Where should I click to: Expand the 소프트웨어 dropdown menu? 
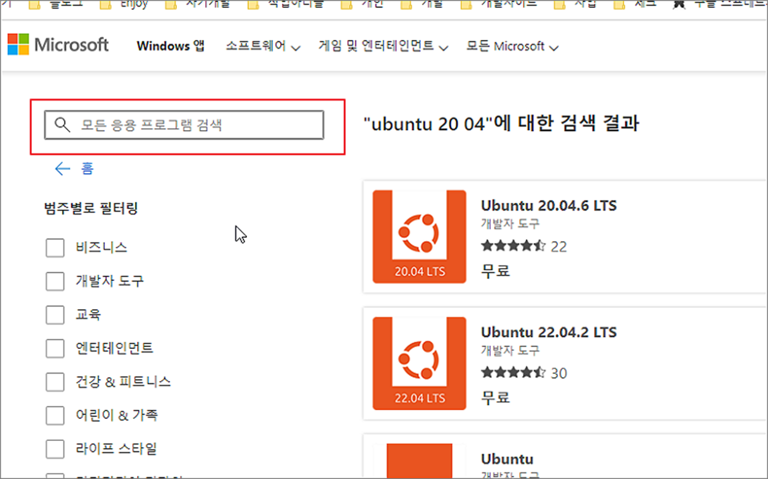pyautogui.click(x=263, y=46)
